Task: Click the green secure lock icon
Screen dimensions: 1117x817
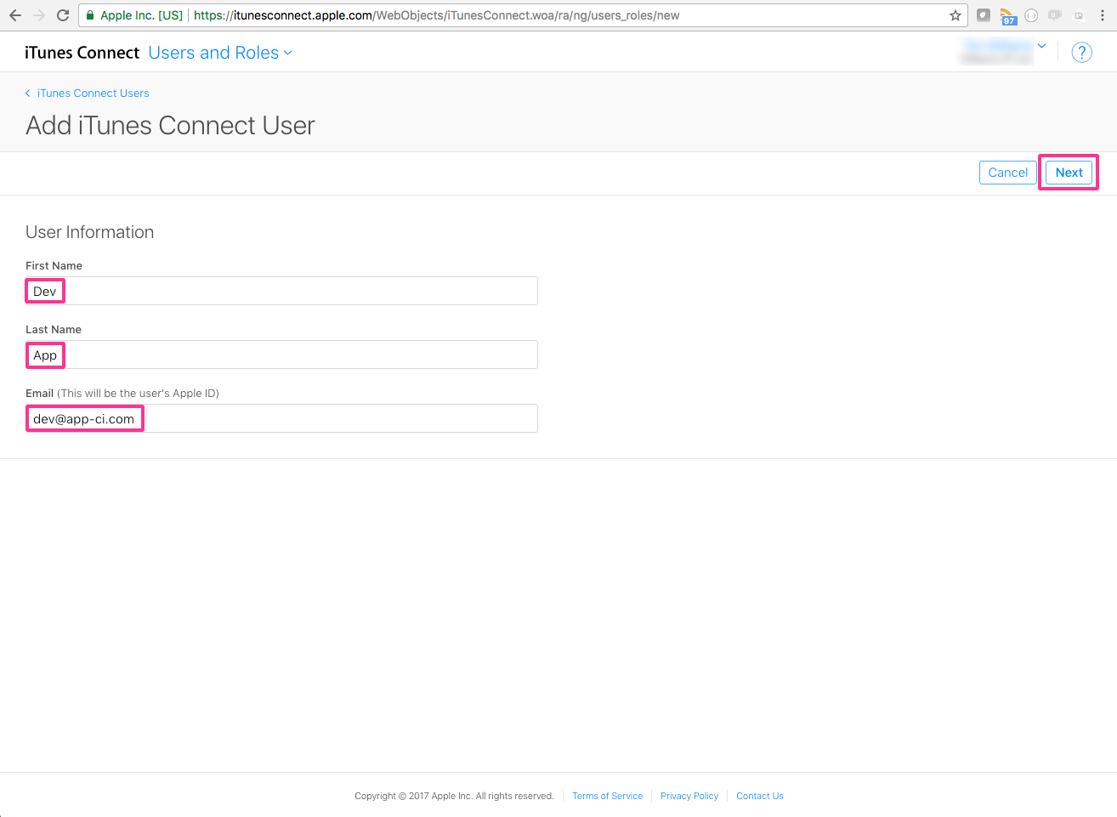Action: click(x=90, y=15)
